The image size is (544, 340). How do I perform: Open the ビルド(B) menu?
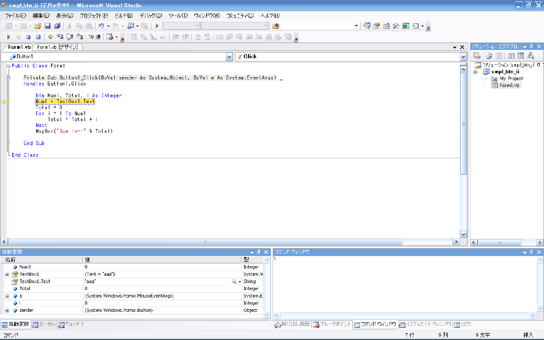(x=124, y=15)
